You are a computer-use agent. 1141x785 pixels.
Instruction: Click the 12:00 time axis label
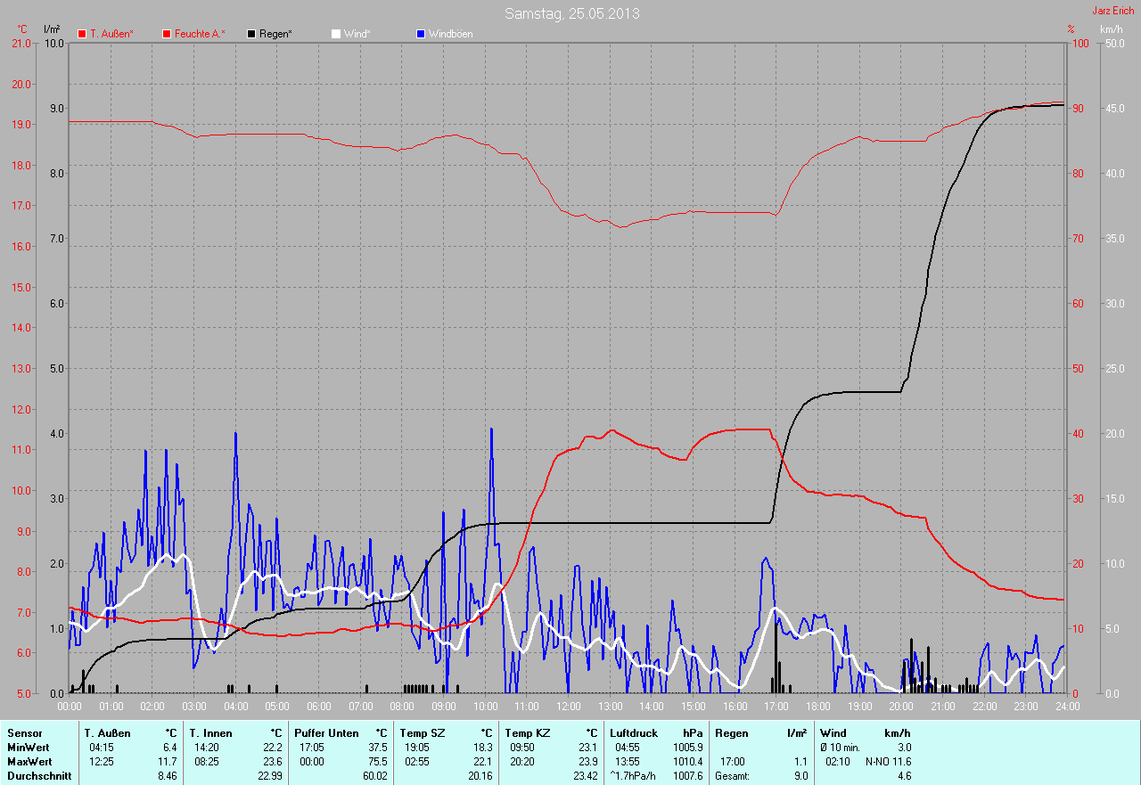[568, 707]
